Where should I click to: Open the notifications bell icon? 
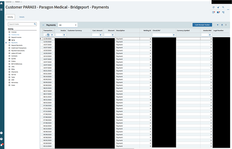coord(1,145)
